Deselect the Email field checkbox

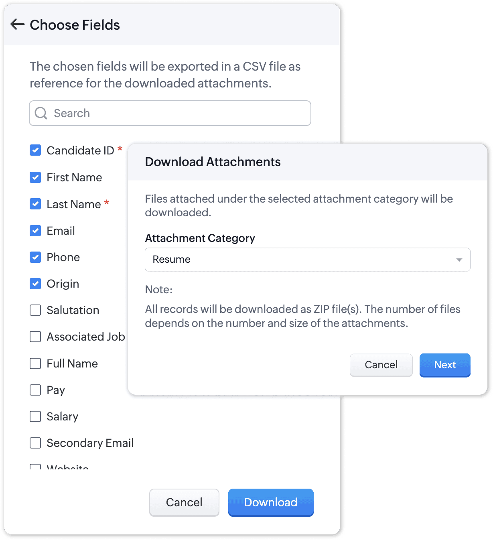pyautogui.click(x=35, y=231)
